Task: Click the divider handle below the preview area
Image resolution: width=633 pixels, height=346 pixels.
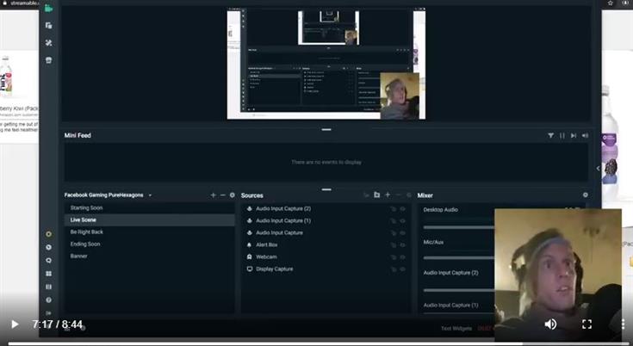Action: coord(326,129)
